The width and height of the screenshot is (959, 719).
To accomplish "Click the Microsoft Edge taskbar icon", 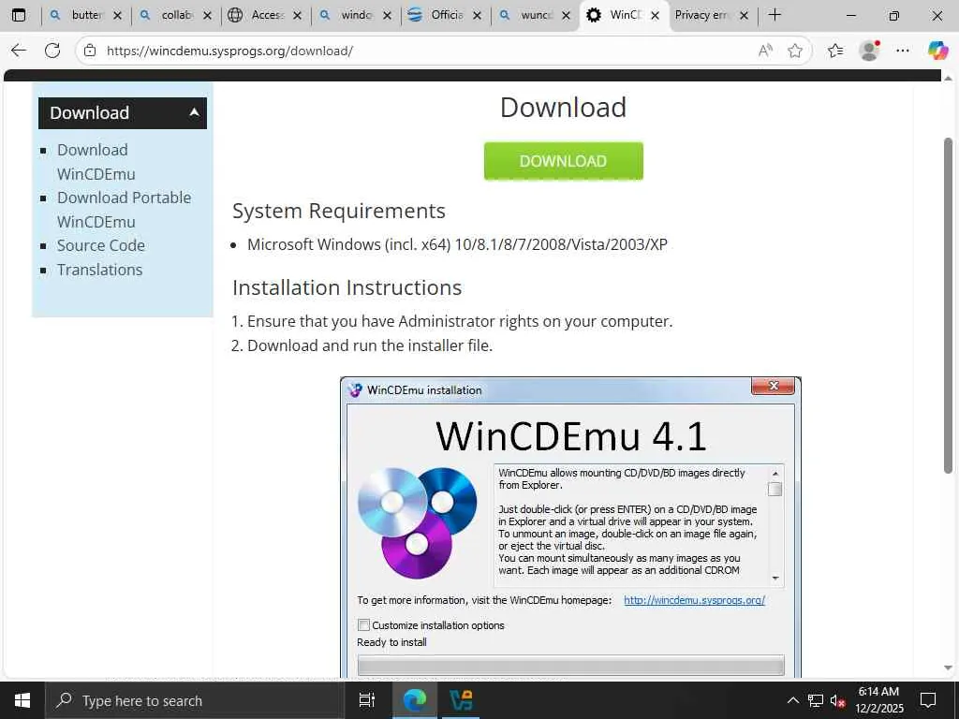I will click(x=415, y=700).
